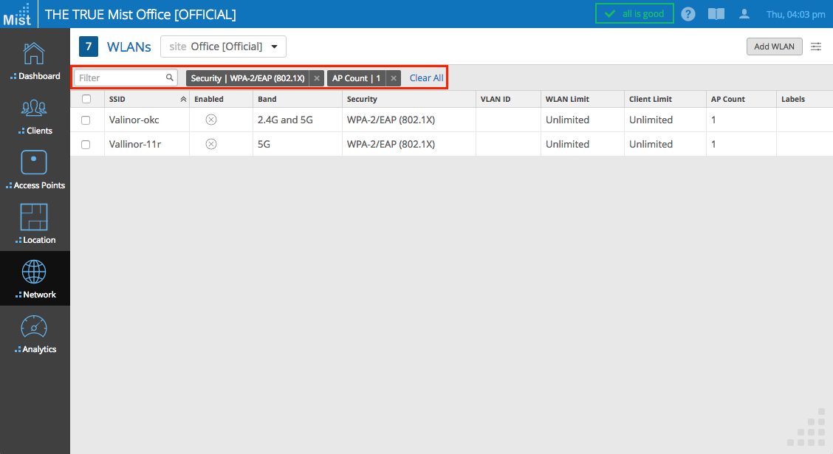Sort by Labels column header

point(793,99)
